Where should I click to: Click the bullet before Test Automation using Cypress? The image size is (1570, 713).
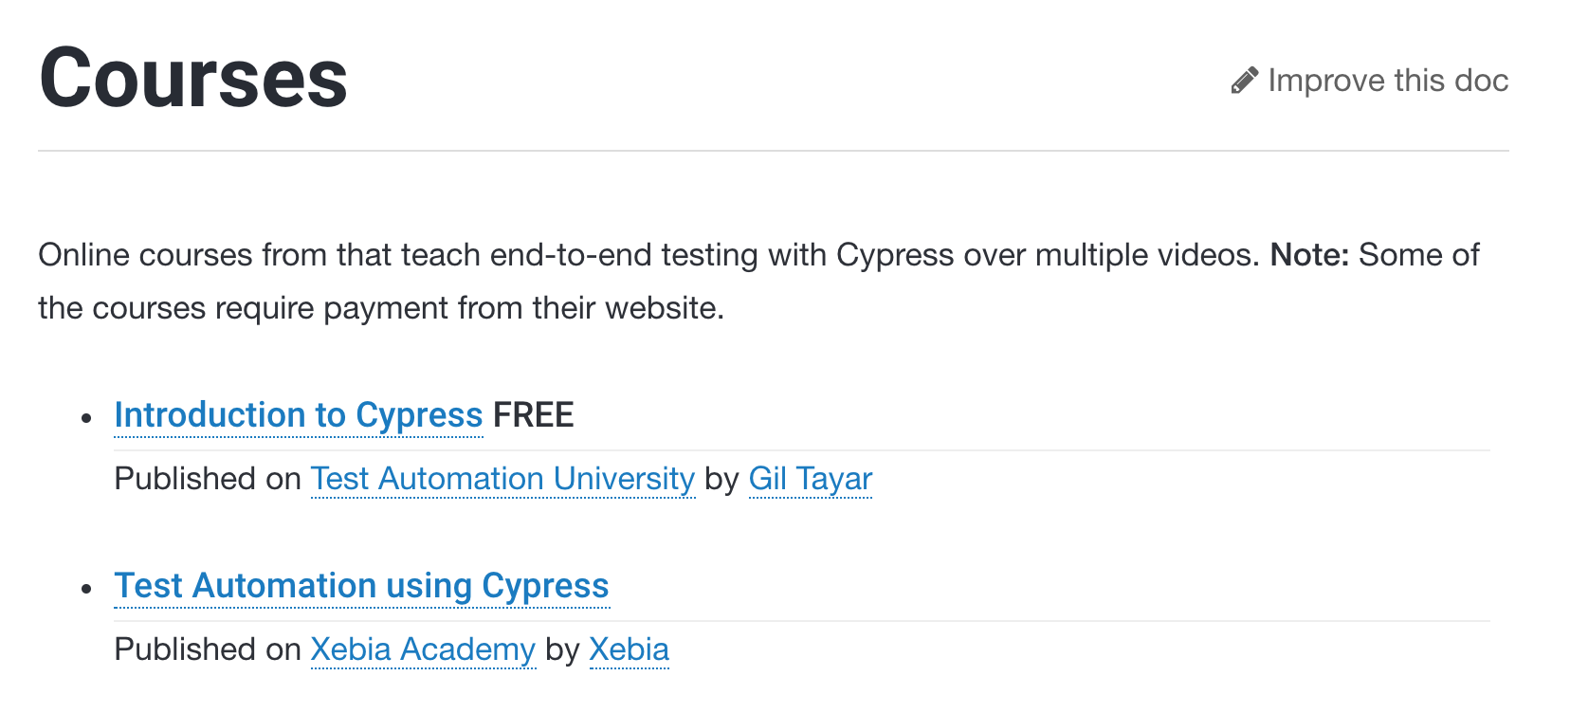87,589
